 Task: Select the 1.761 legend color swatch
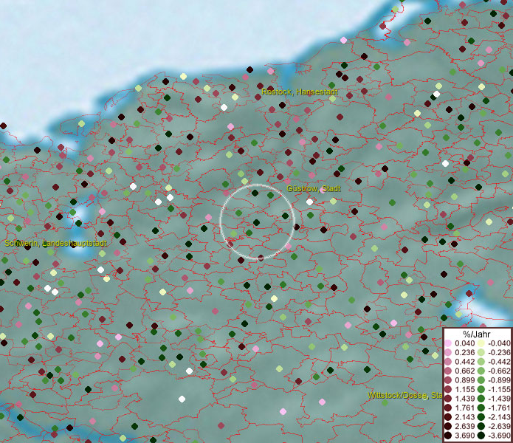coord(448,408)
